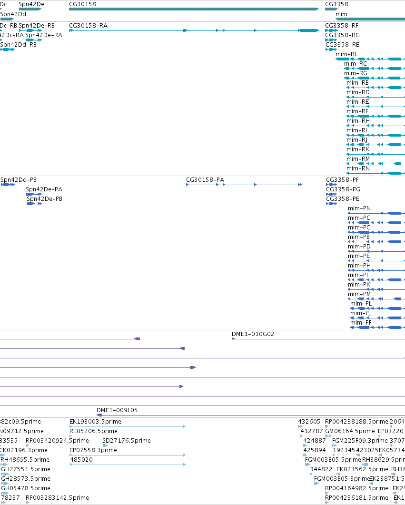This screenshot has width=405, height=505.
Task: Click protein CG3358-PG
Action: [343, 189]
